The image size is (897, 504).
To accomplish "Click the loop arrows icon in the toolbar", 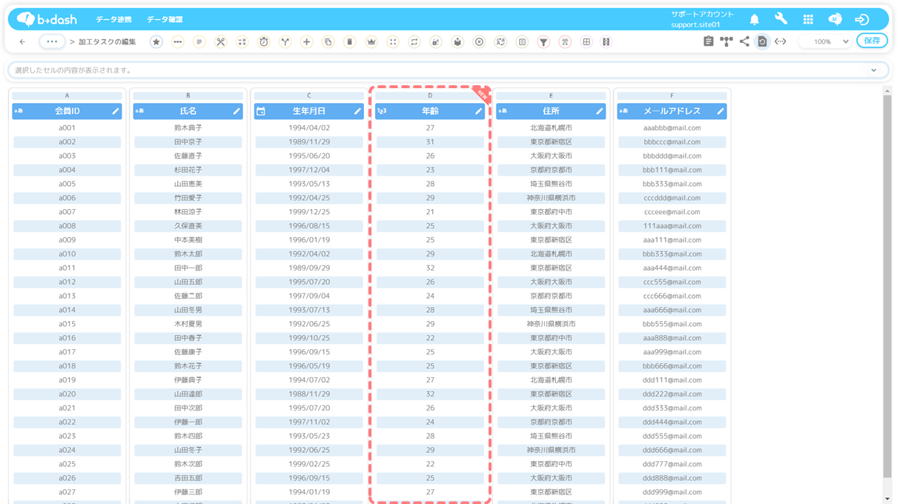I will (414, 42).
